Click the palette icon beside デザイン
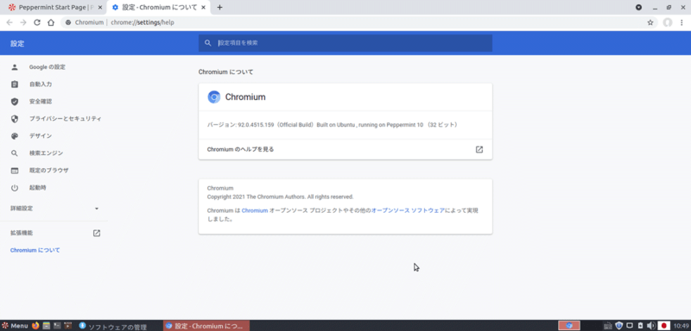The height and width of the screenshot is (331, 691). [15, 136]
